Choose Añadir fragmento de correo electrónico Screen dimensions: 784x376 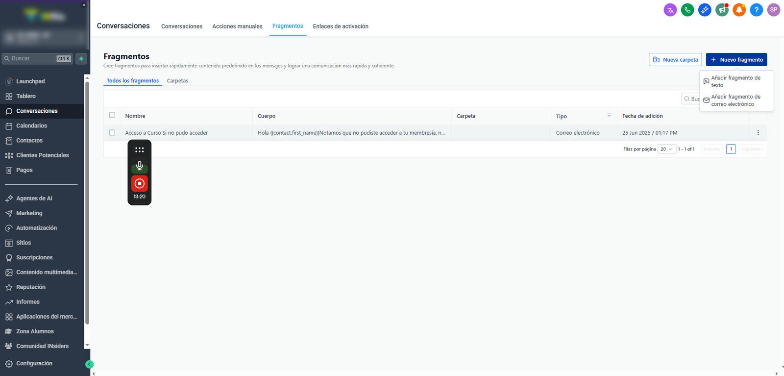736,100
